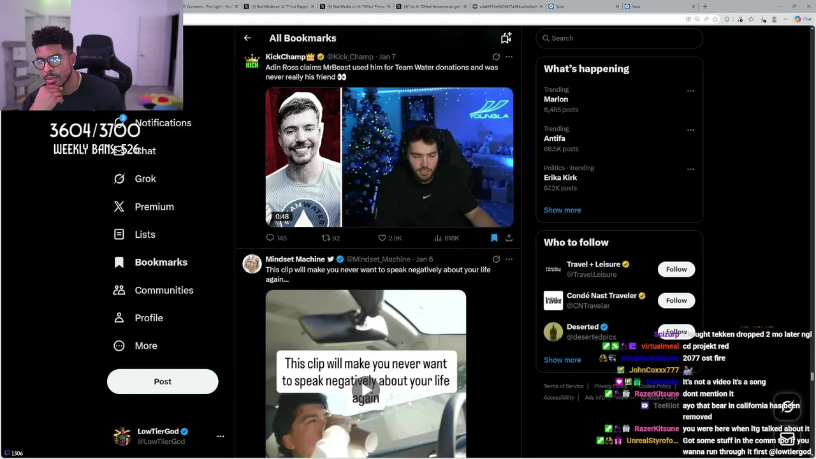Open a new browser tab
816x459 pixels.
click(704, 6)
